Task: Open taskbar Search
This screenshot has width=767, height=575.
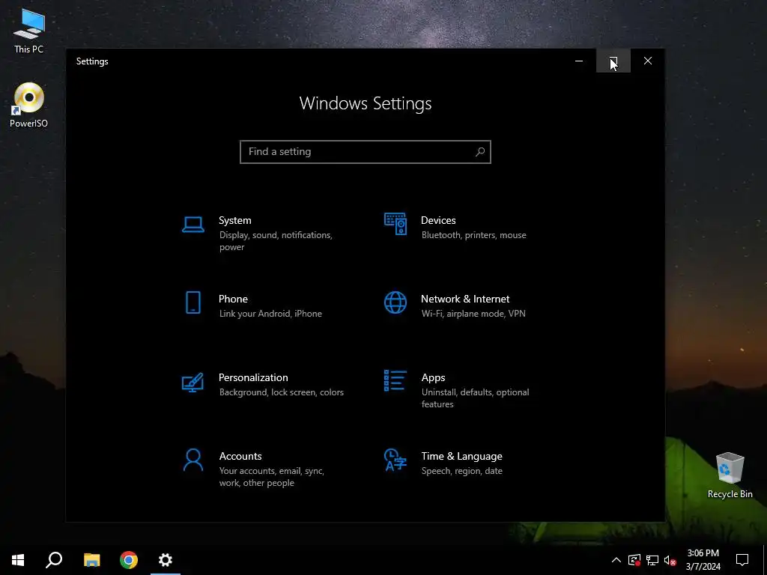Action: pos(54,560)
